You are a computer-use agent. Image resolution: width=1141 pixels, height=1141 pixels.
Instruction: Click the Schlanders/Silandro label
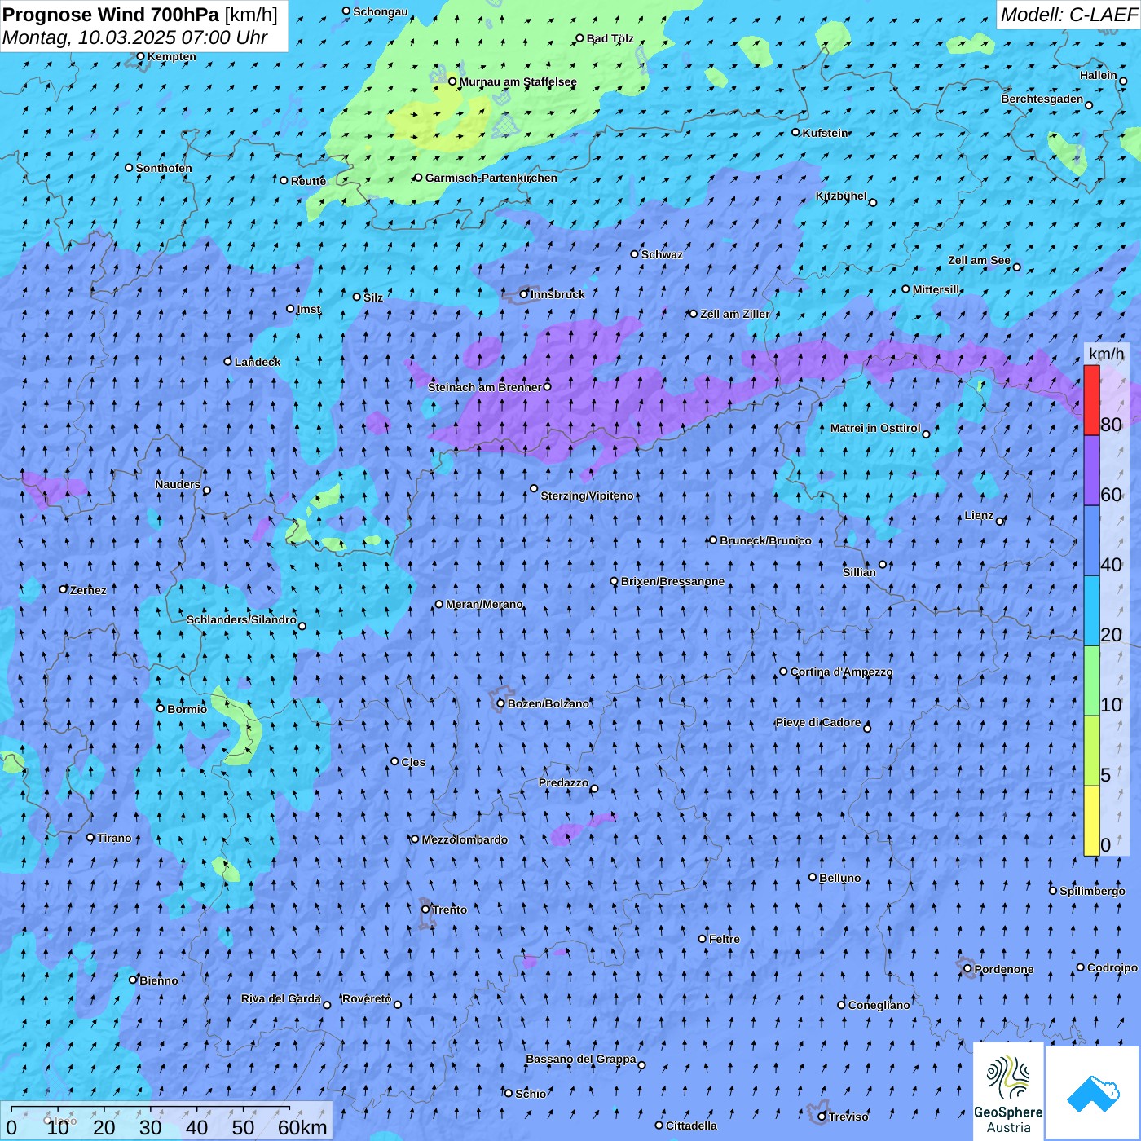coord(241,619)
